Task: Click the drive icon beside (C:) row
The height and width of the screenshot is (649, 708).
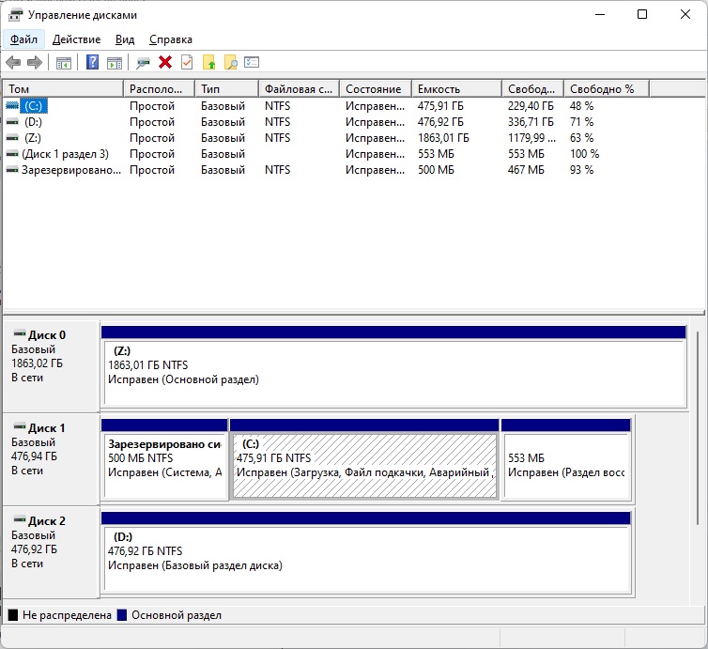Action: [x=12, y=106]
